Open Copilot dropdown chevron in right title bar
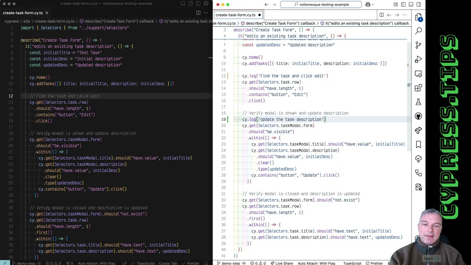This screenshot has width=471, height=265. [x=373, y=4]
